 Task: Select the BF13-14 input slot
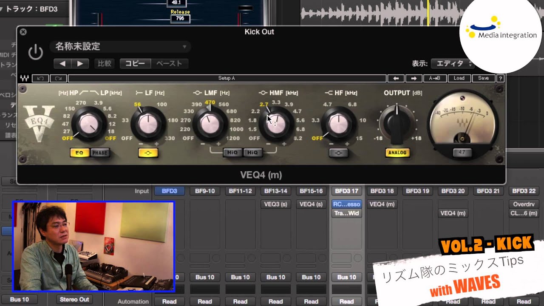pos(276,191)
